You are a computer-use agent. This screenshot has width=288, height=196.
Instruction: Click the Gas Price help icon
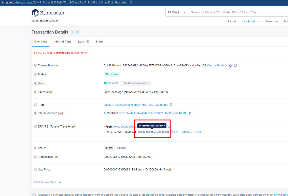coord(36,170)
